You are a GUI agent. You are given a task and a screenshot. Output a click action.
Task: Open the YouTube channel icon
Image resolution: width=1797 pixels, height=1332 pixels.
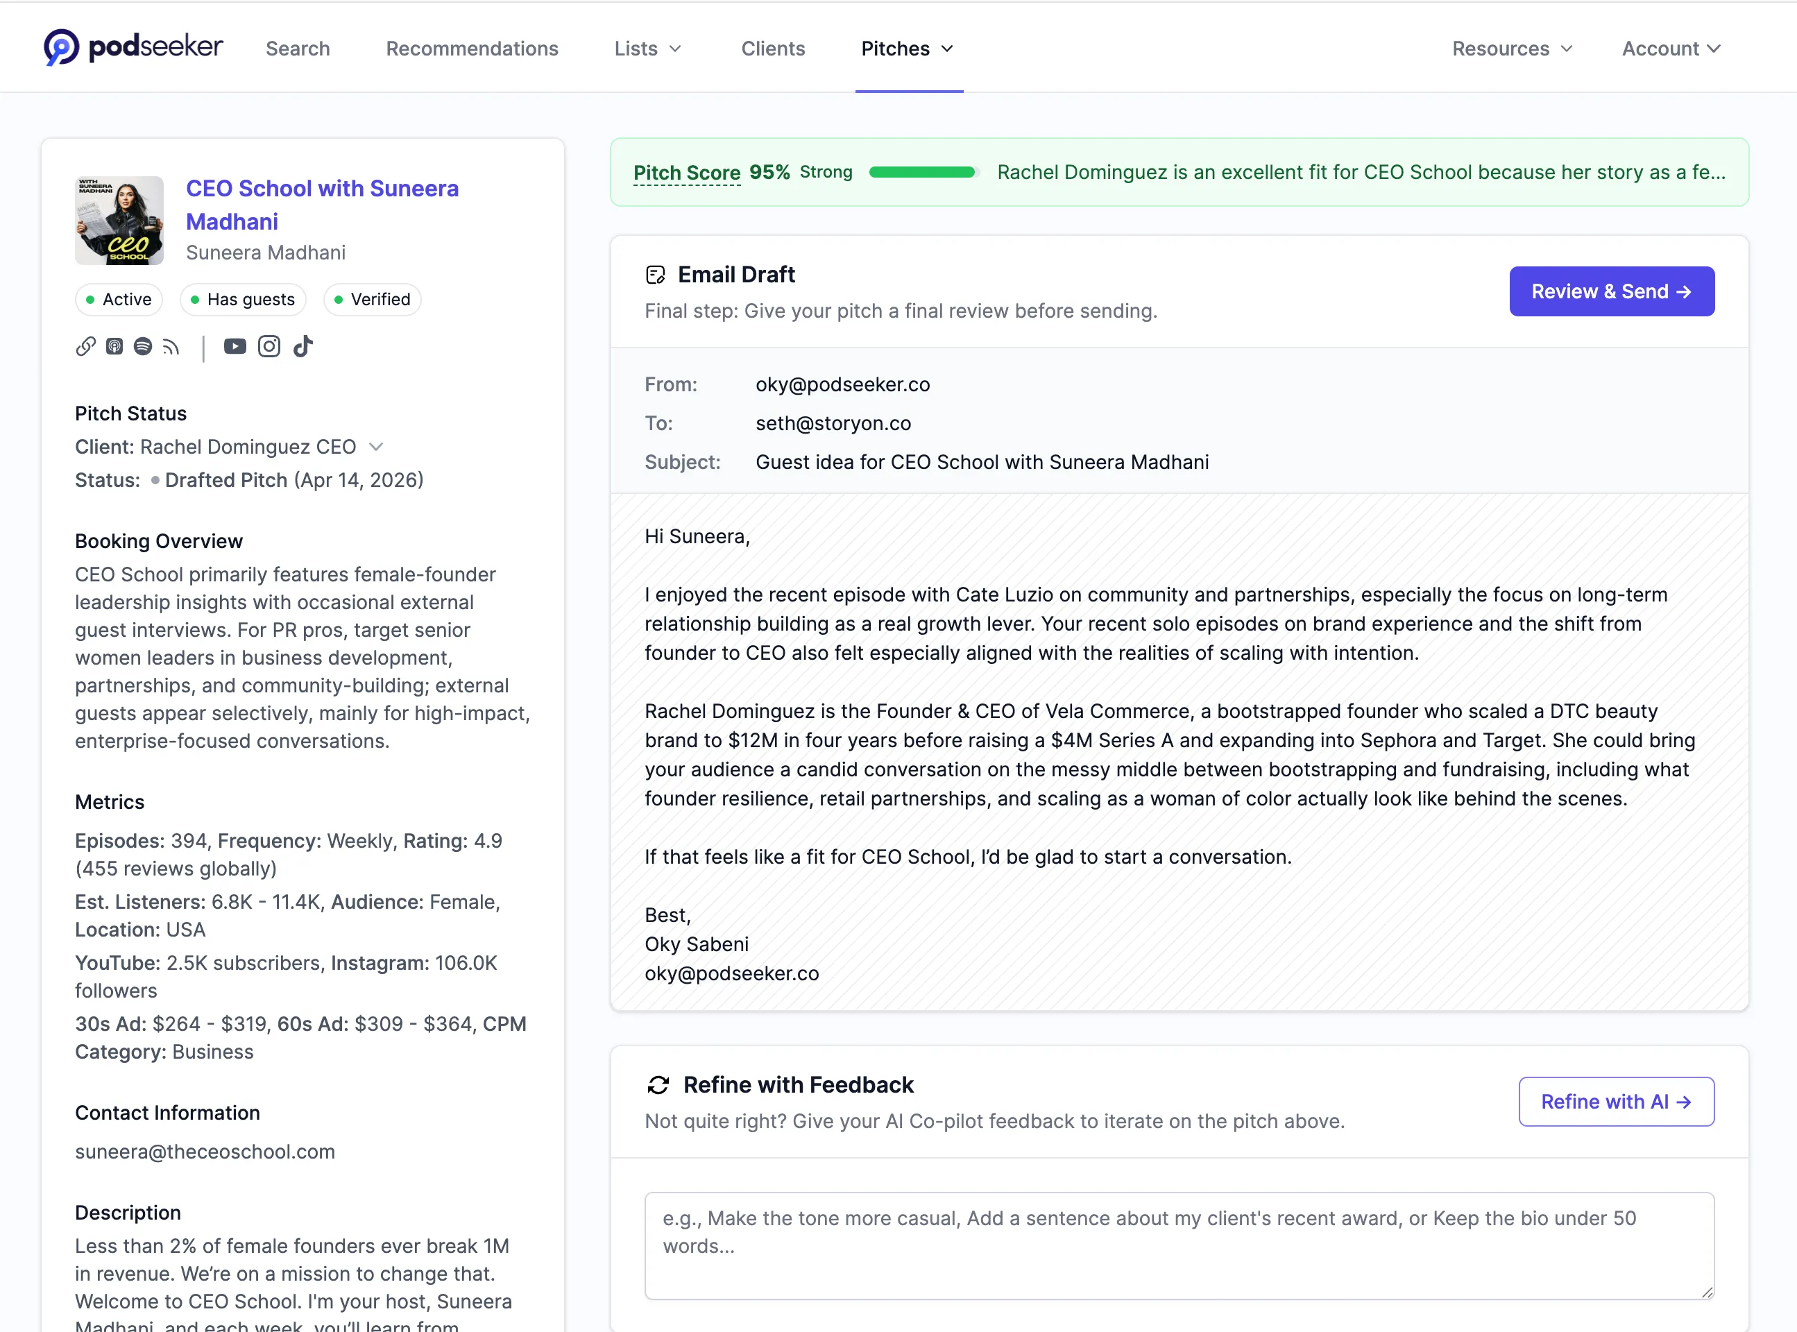(x=235, y=347)
